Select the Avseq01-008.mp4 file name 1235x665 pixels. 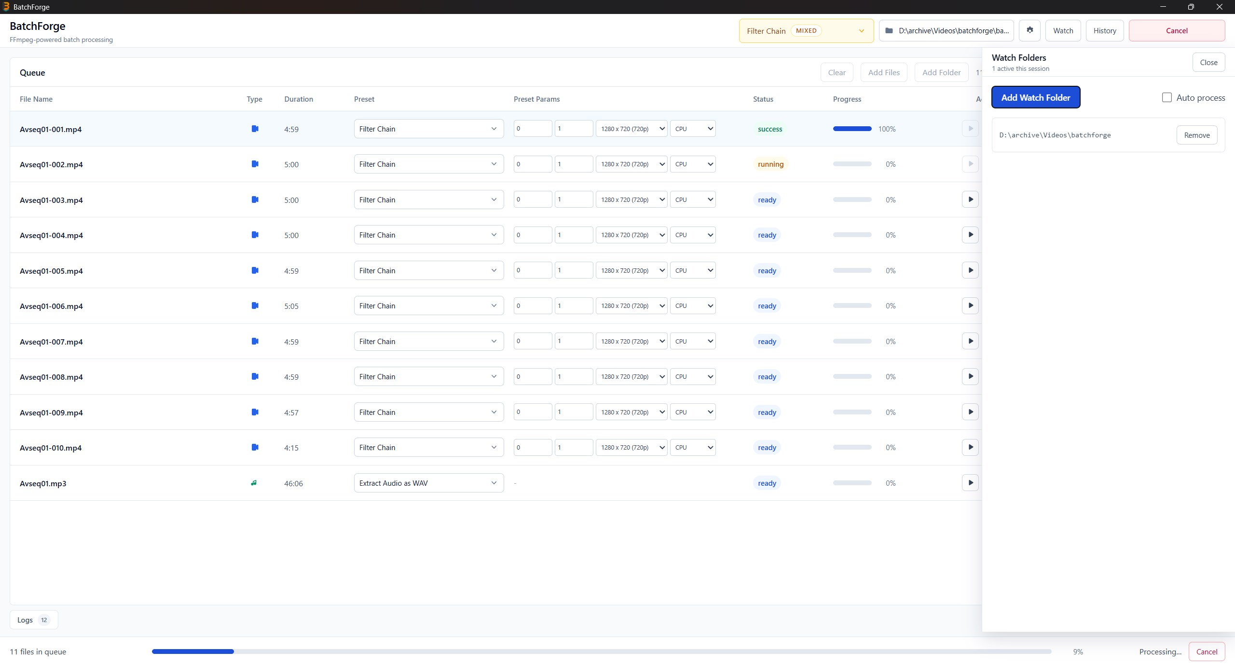click(x=51, y=377)
